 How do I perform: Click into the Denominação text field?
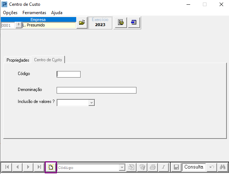(x=97, y=90)
